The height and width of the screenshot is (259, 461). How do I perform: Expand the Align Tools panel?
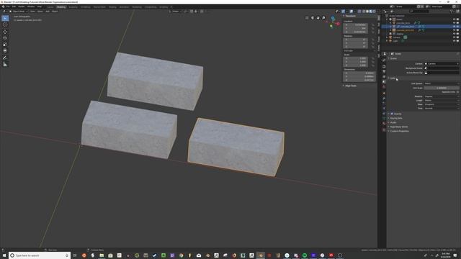coord(351,86)
